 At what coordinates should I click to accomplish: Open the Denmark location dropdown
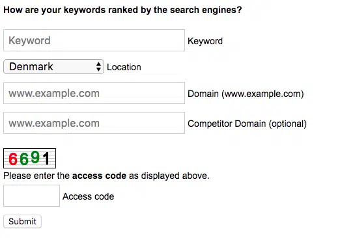pyautogui.click(x=53, y=67)
